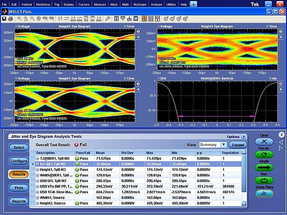The width and height of the screenshot is (287, 215).
Task: Select plot 4 toolbar icon
Action: pos(185,19)
